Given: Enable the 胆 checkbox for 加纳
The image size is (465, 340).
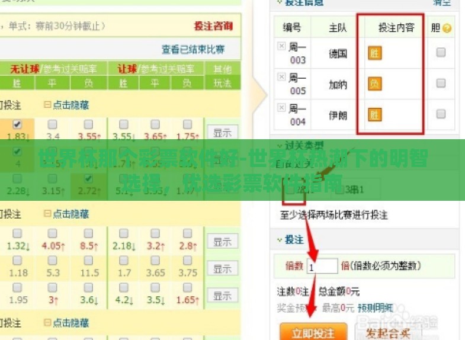Looking at the screenshot, I should pyautogui.click(x=441, y=83).
